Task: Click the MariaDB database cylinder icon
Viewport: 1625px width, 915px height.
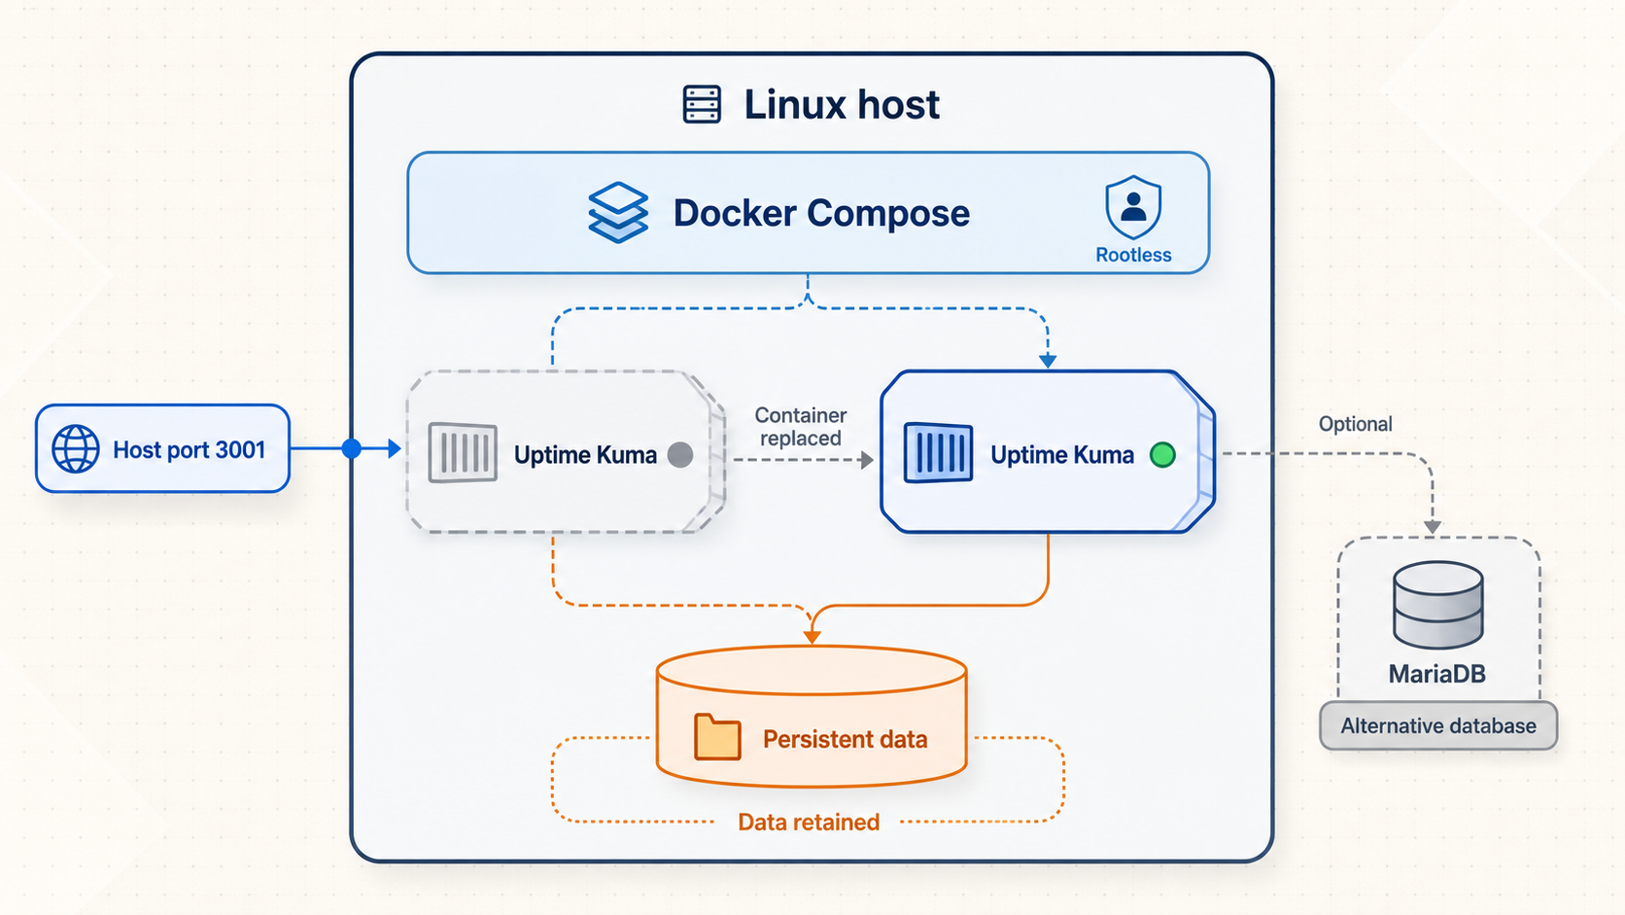Action: point(1437,605)
